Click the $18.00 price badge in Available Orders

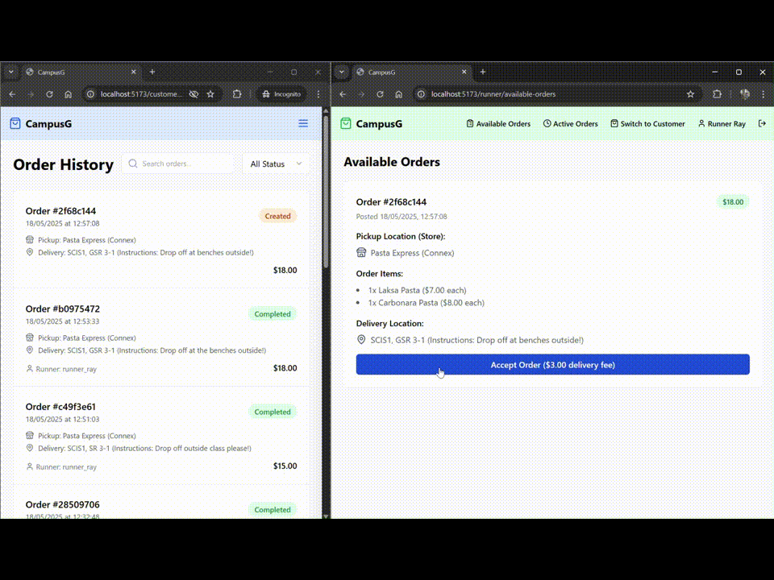click(x=733, y=201)
